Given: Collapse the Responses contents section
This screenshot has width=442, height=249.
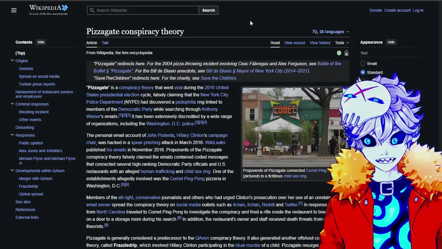Looking at the screenshot, I should 12,135.
